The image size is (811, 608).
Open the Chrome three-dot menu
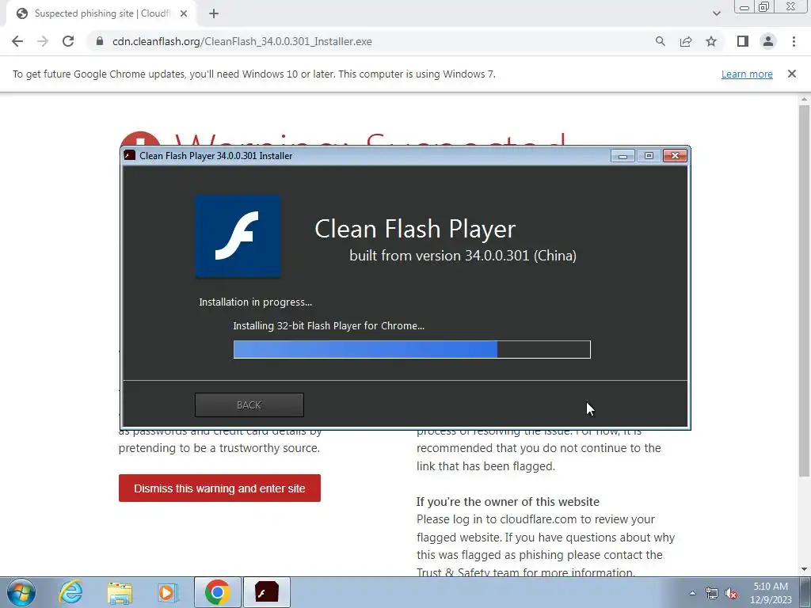click(794, 41)
